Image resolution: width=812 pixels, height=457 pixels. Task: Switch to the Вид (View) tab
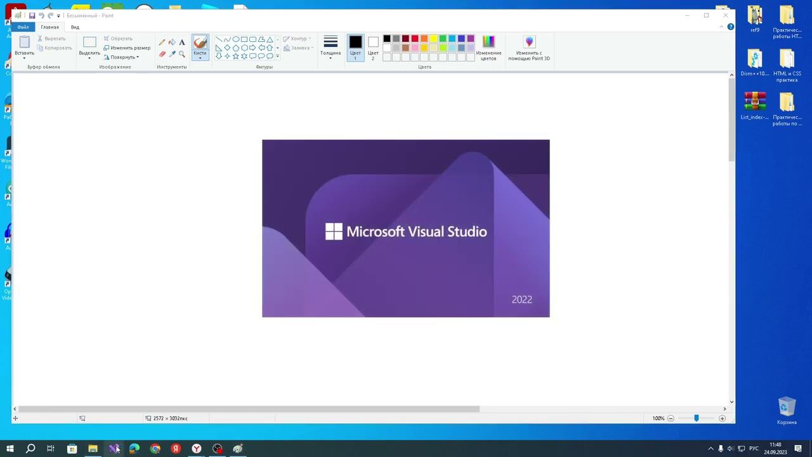pos(75,27)
